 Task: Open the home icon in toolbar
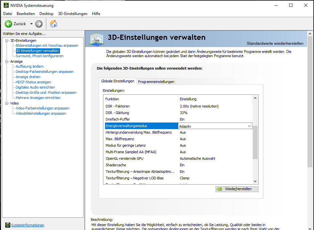tap(53, 24)
